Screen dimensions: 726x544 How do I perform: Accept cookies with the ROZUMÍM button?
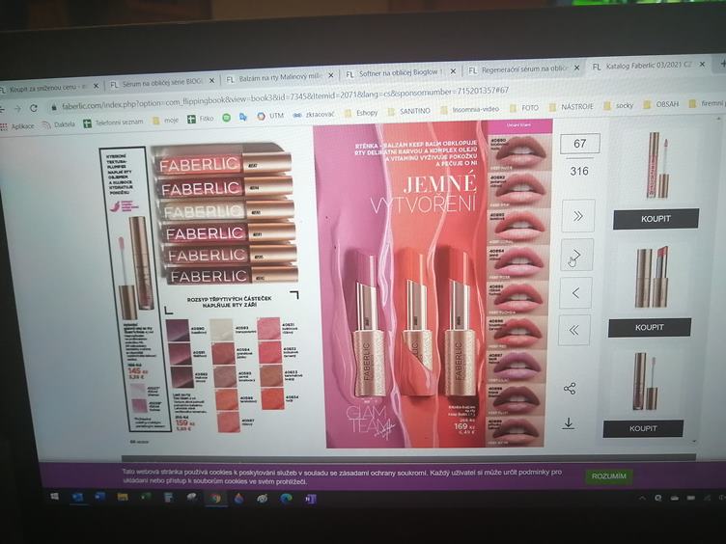(608, 476)
